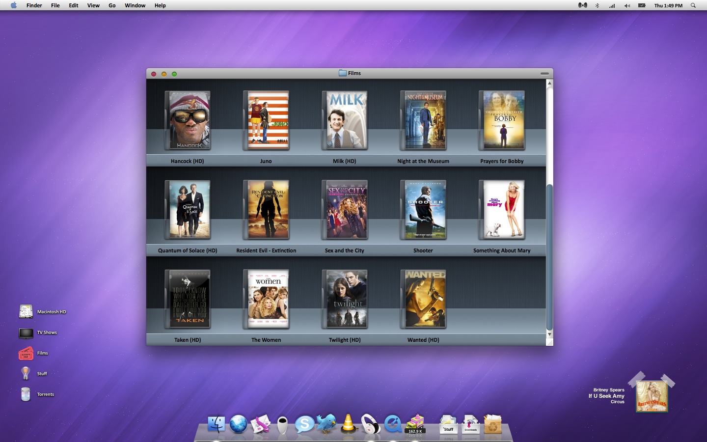
Task: Open the truck app showing 162.9 K
Action: pos(415,424)
